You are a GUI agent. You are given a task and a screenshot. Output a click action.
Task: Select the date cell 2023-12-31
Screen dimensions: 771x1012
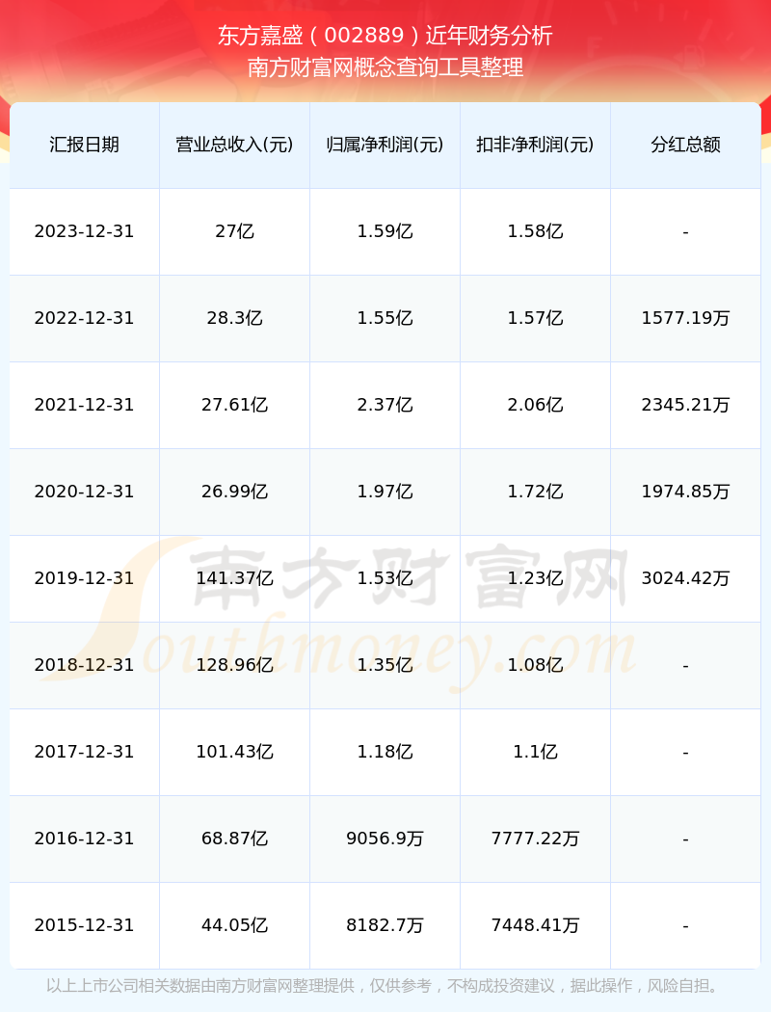[x=84, y=231]
